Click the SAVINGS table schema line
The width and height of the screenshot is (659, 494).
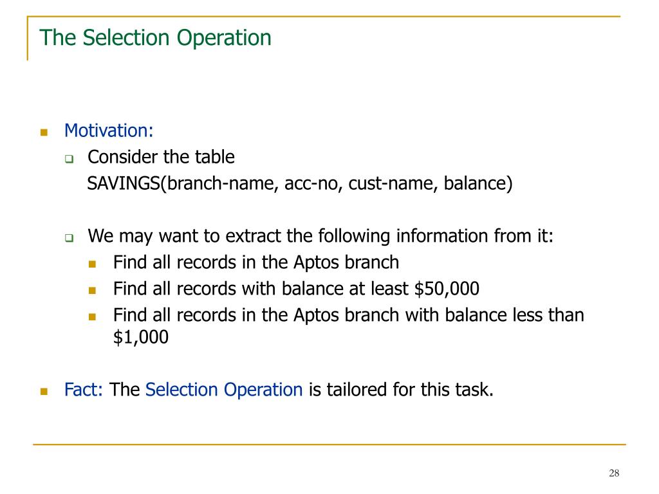click(300, 183)
